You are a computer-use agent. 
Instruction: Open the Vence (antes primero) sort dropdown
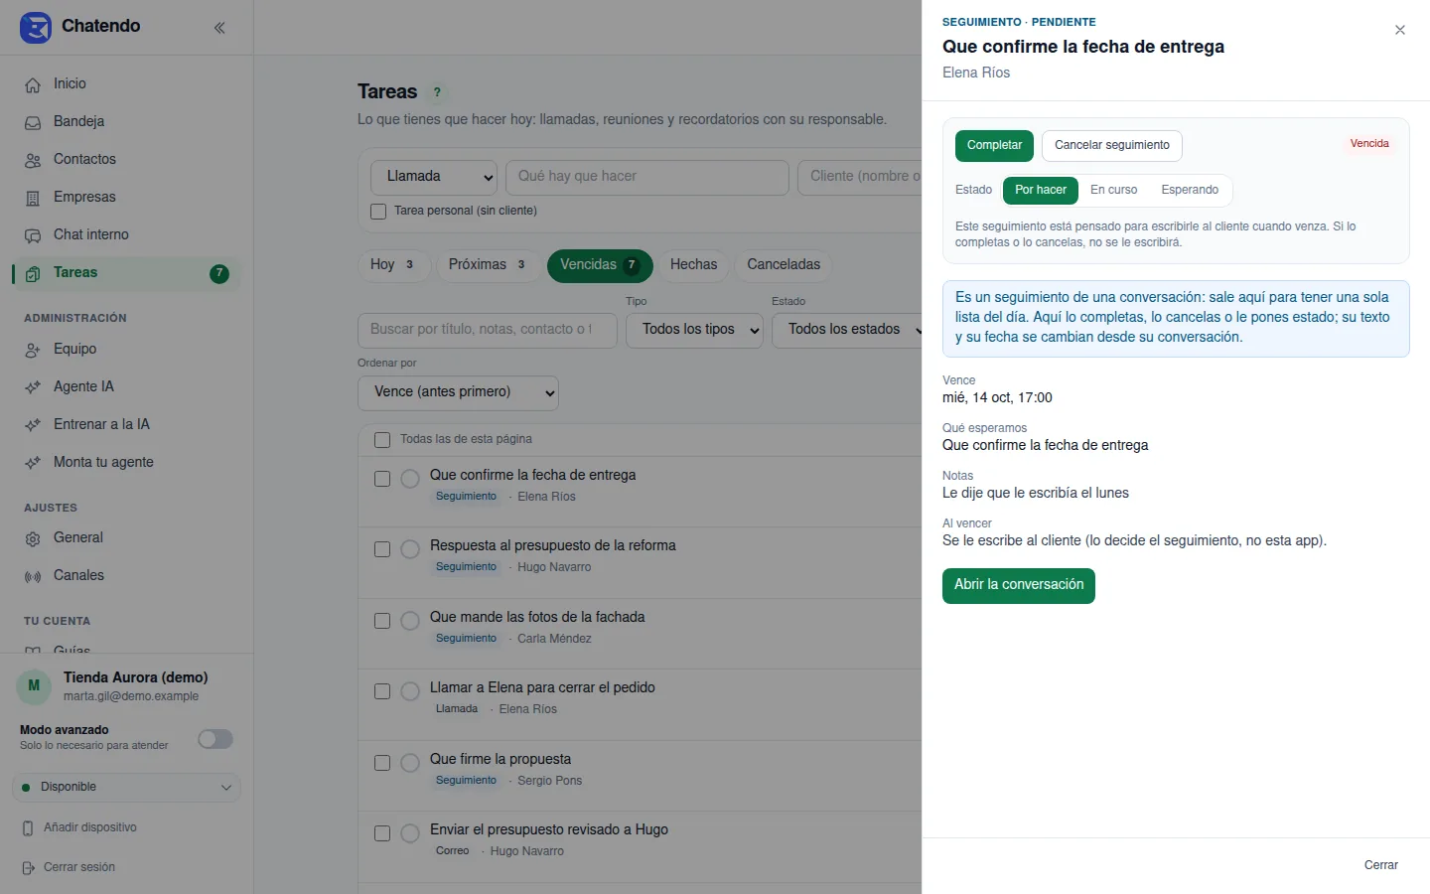coord(458,392)
